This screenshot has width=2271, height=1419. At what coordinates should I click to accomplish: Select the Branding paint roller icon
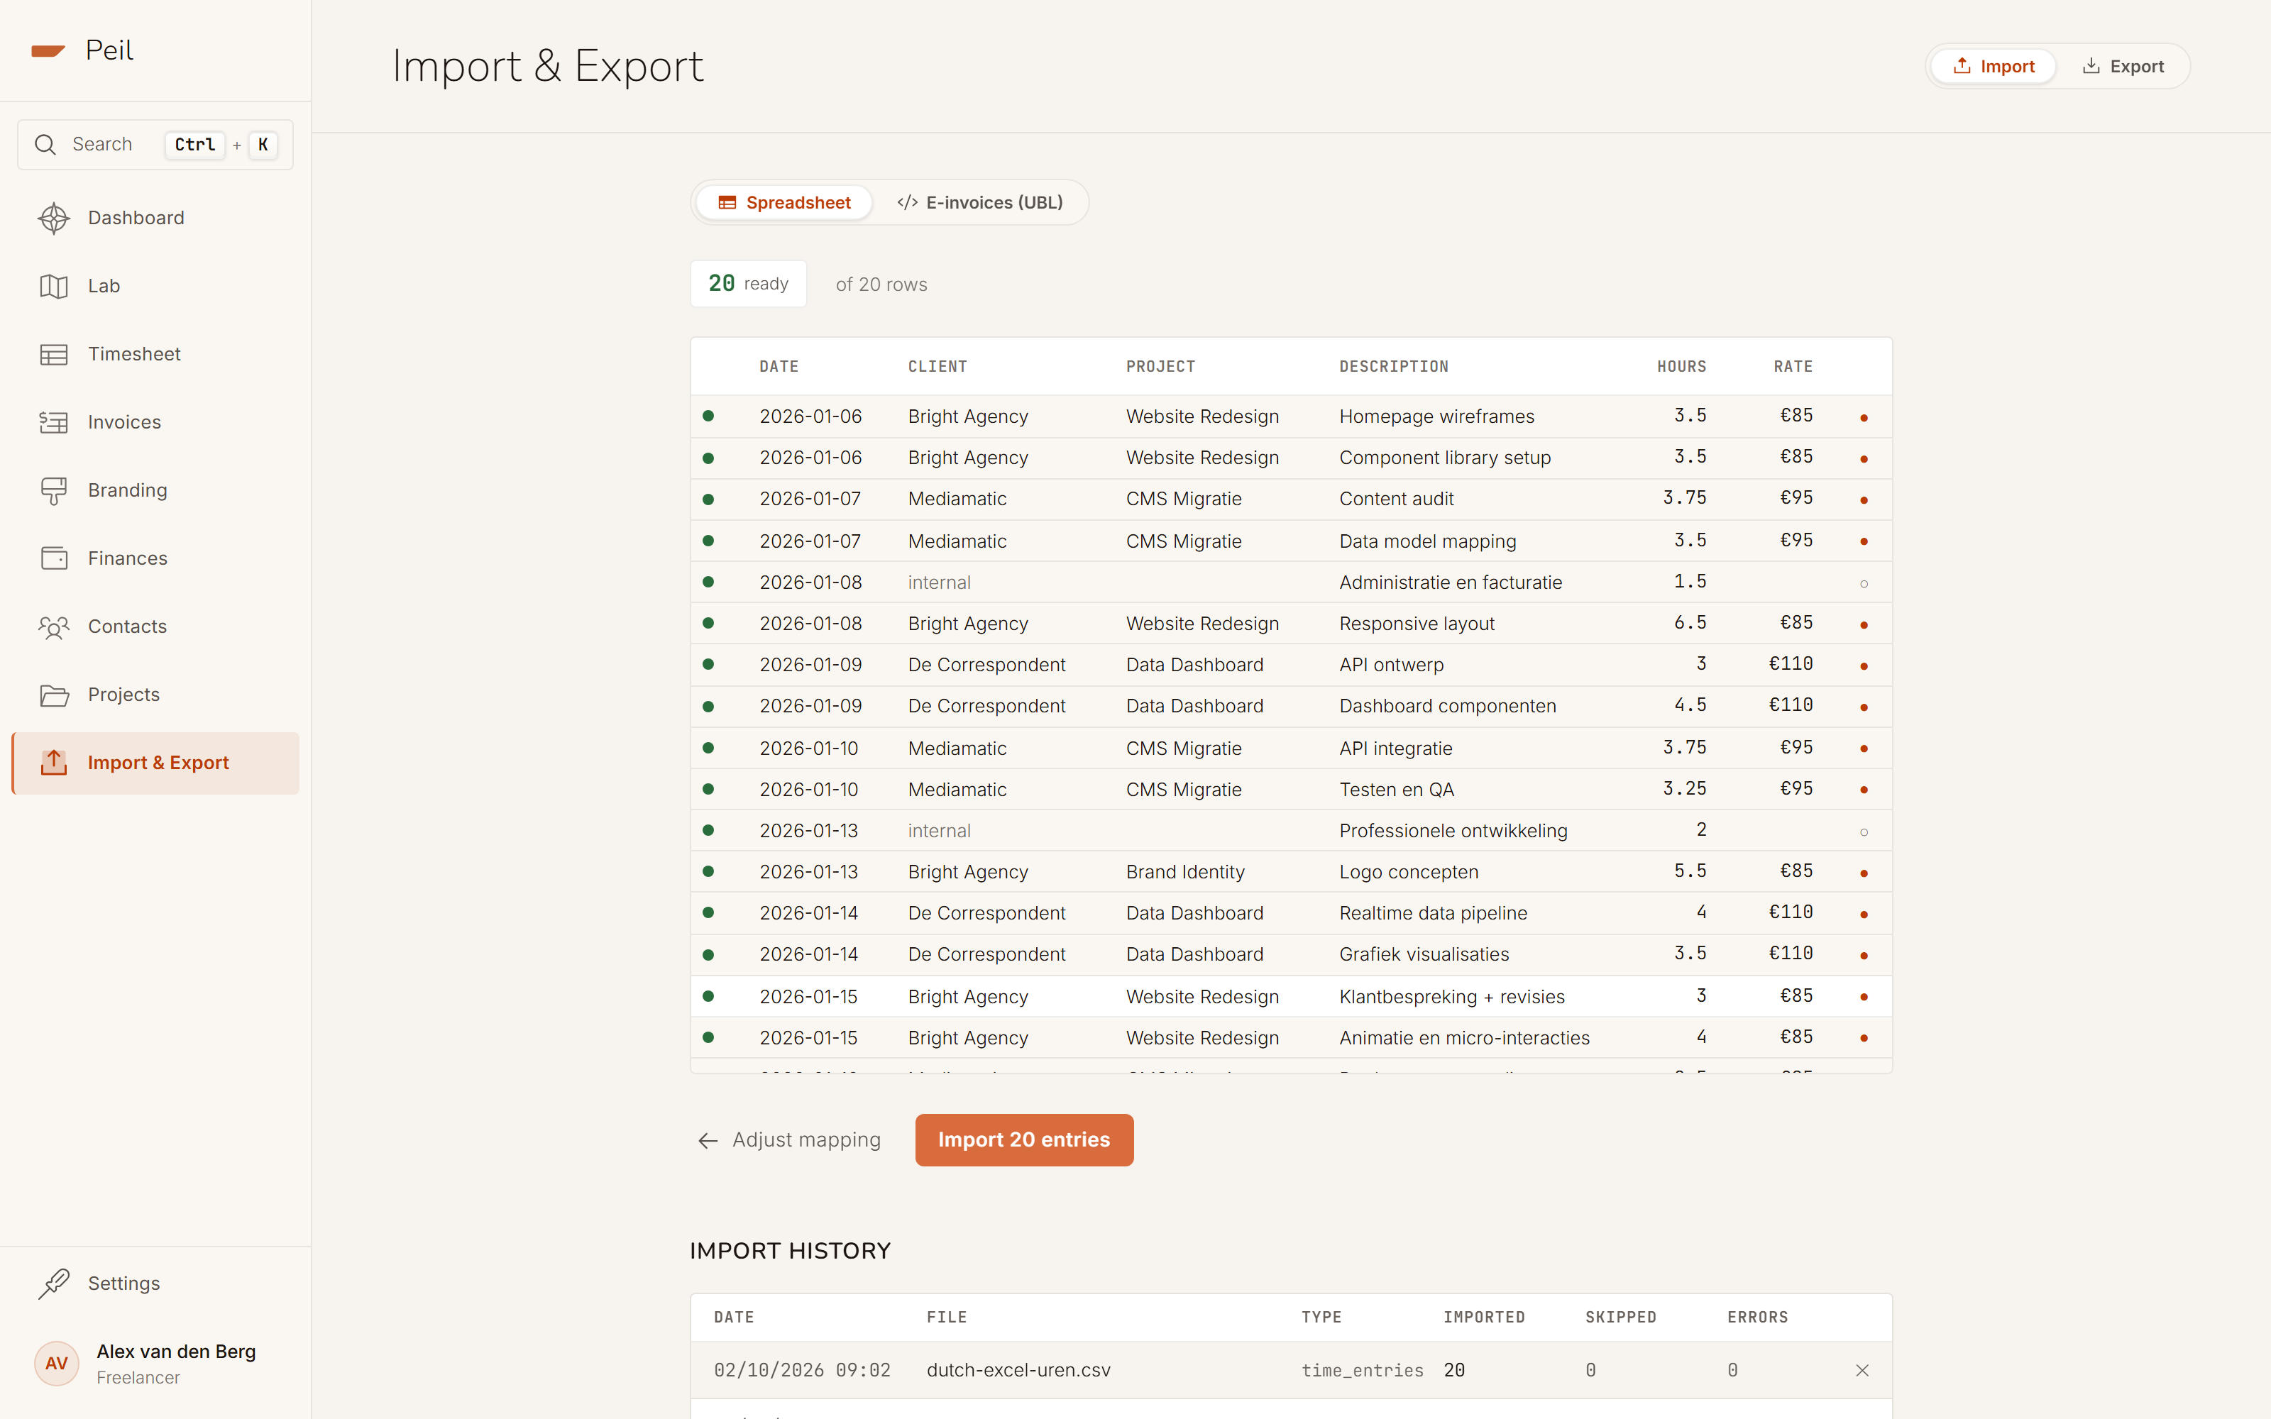[x=53, y=491]
